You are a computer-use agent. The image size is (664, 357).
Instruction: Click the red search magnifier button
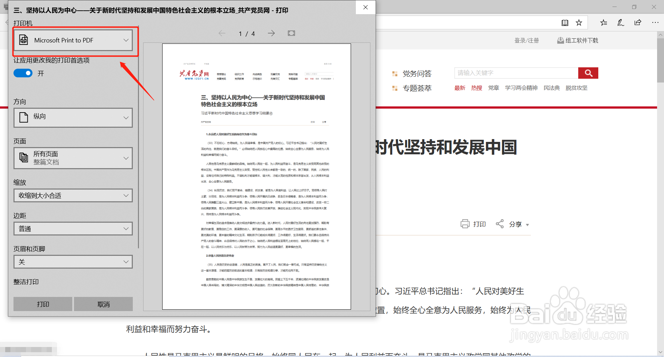pyautogui.click(x=588, y=73)
